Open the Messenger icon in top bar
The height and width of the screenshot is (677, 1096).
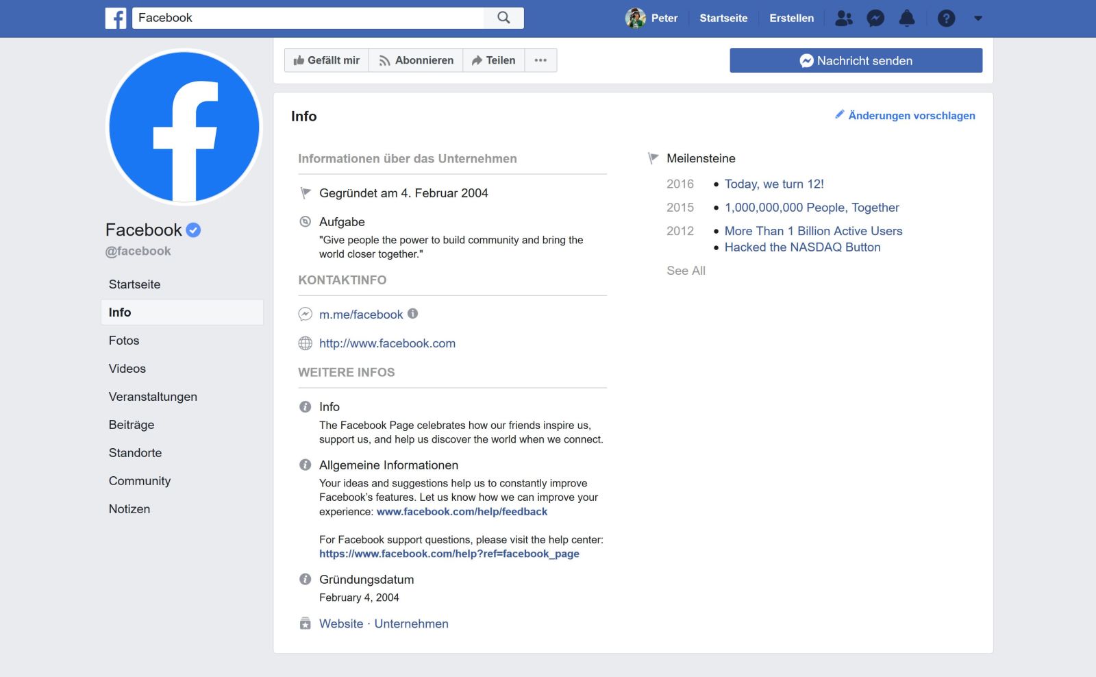875,19
